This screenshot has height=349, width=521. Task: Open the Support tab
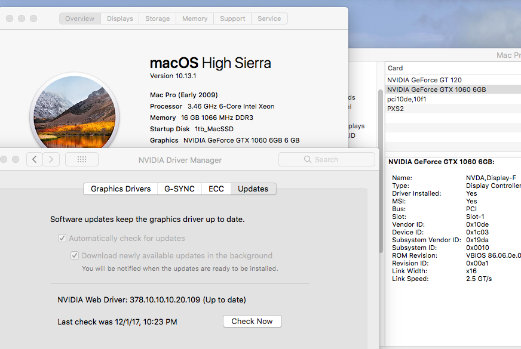(232, 18)
